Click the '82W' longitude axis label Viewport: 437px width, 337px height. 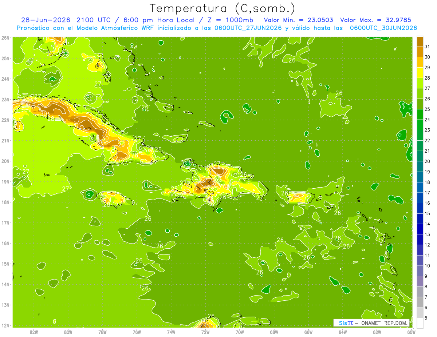[34, 332]
